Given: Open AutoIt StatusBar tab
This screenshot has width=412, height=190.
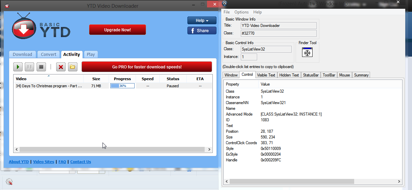Looking at the screenshot, I should 311,75.
